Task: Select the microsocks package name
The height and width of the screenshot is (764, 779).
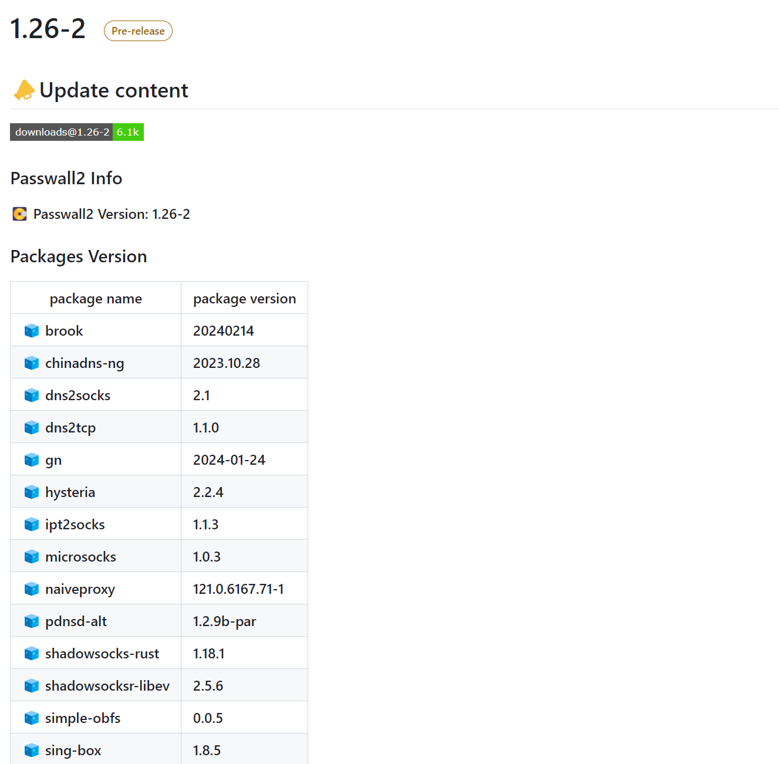Action: (x=80, y=557)
